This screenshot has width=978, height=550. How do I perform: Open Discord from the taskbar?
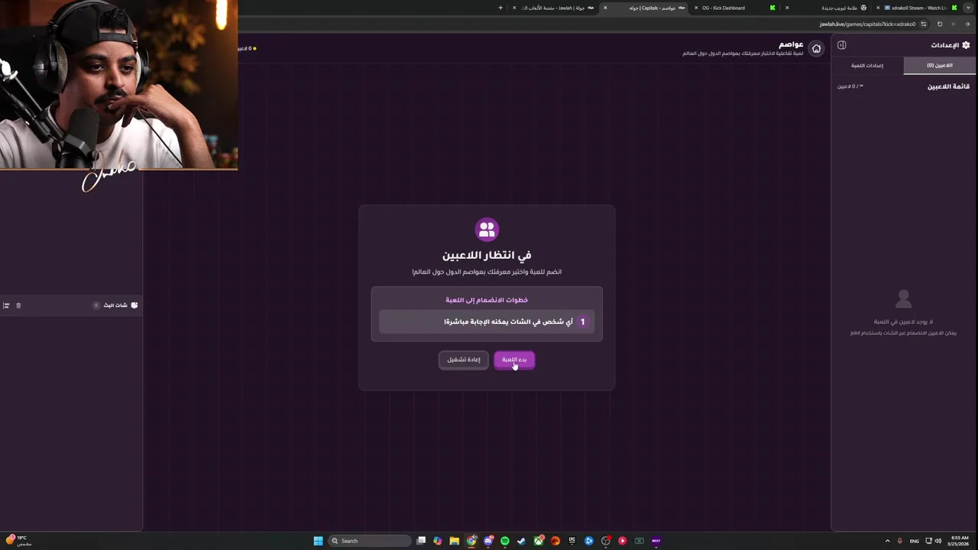point(488,541)
